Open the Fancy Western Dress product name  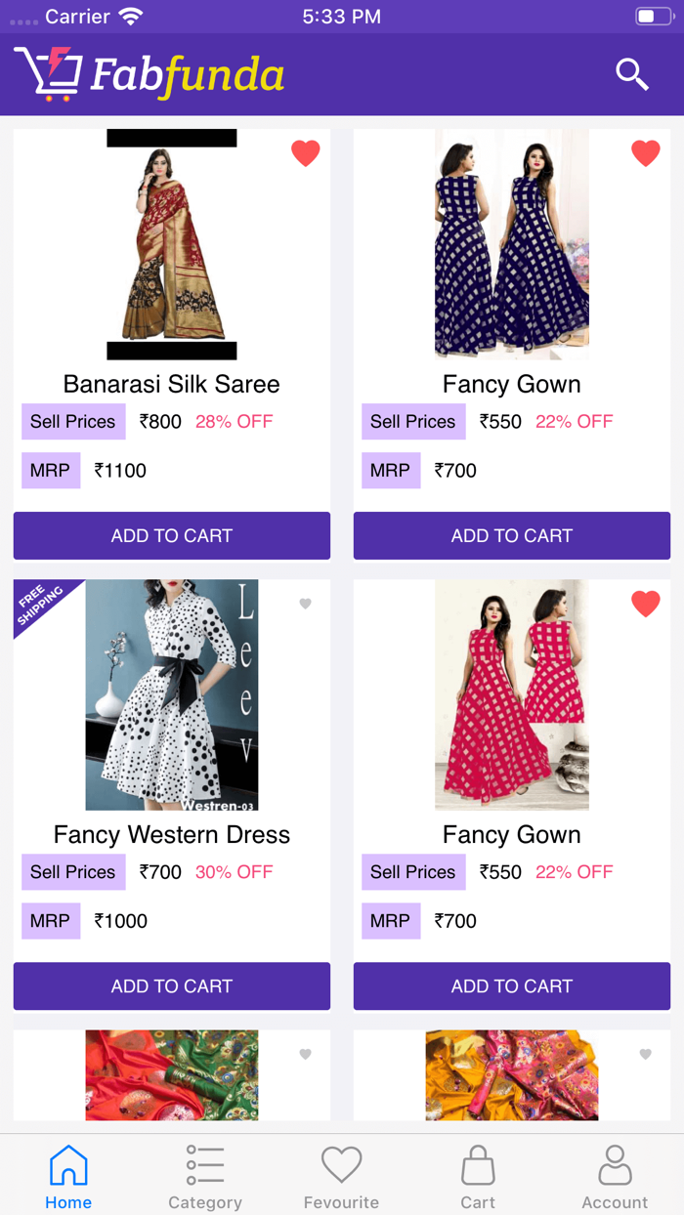coord(171,835)
